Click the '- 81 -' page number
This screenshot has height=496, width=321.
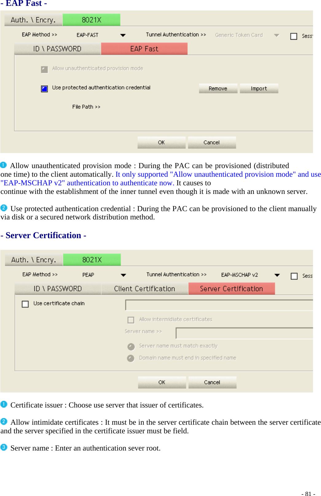tap(308, 494)
